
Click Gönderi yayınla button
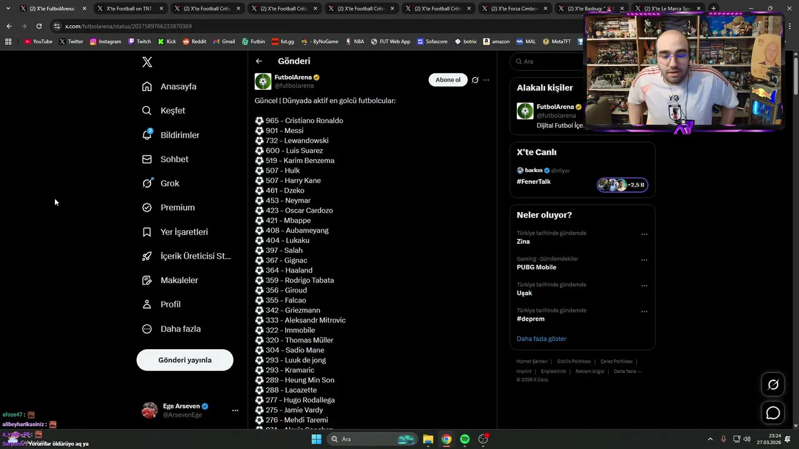coord(185,360)
